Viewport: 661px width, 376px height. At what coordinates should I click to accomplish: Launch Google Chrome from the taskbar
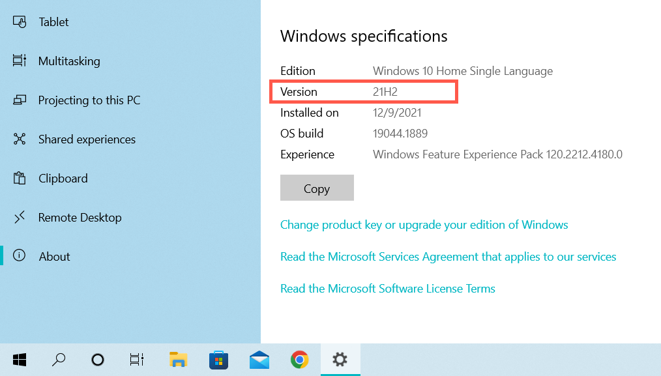point(299,359)
